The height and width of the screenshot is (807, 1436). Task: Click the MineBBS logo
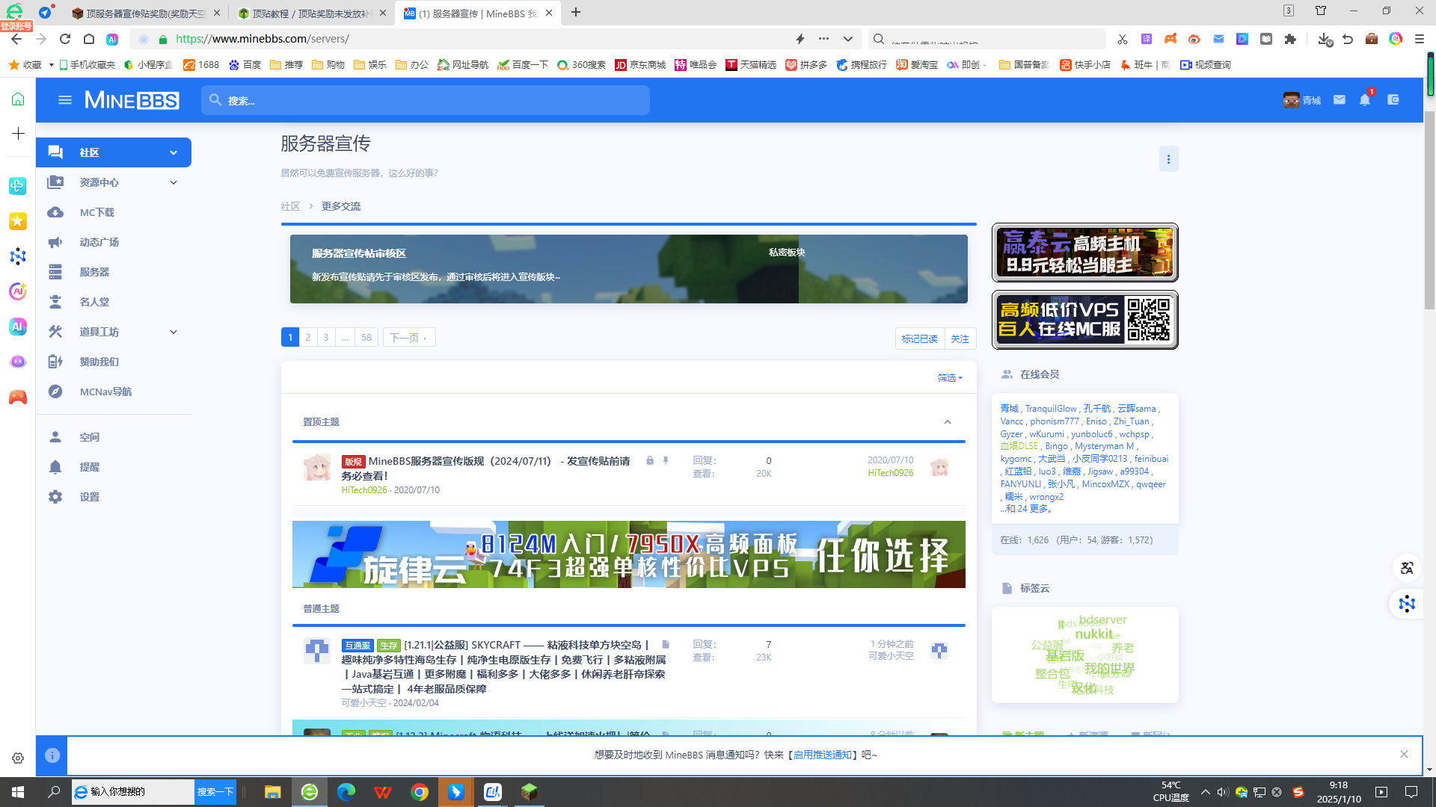pos(132,100)
